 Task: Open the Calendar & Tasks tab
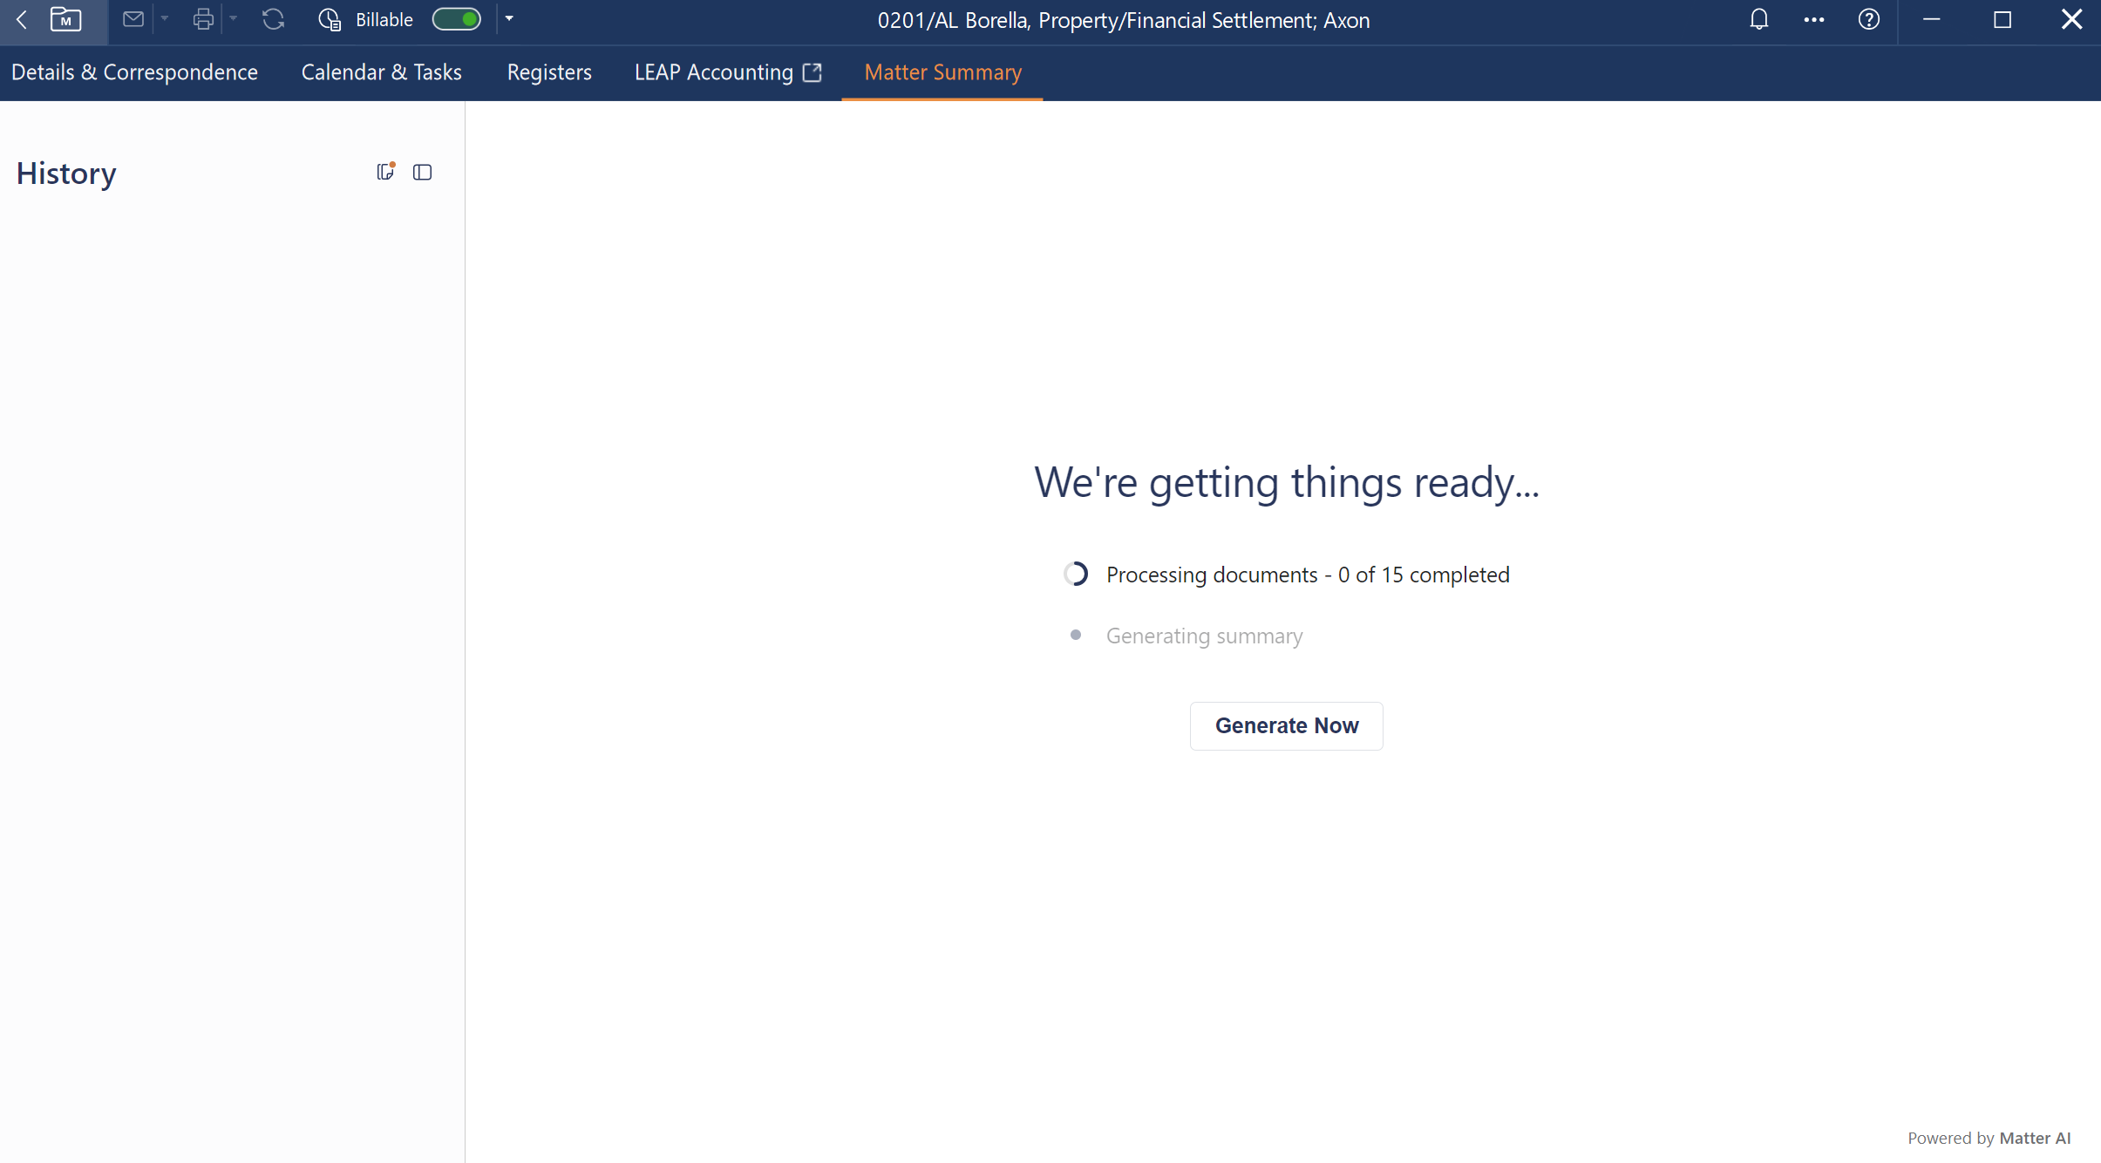(x=381, y=72)
